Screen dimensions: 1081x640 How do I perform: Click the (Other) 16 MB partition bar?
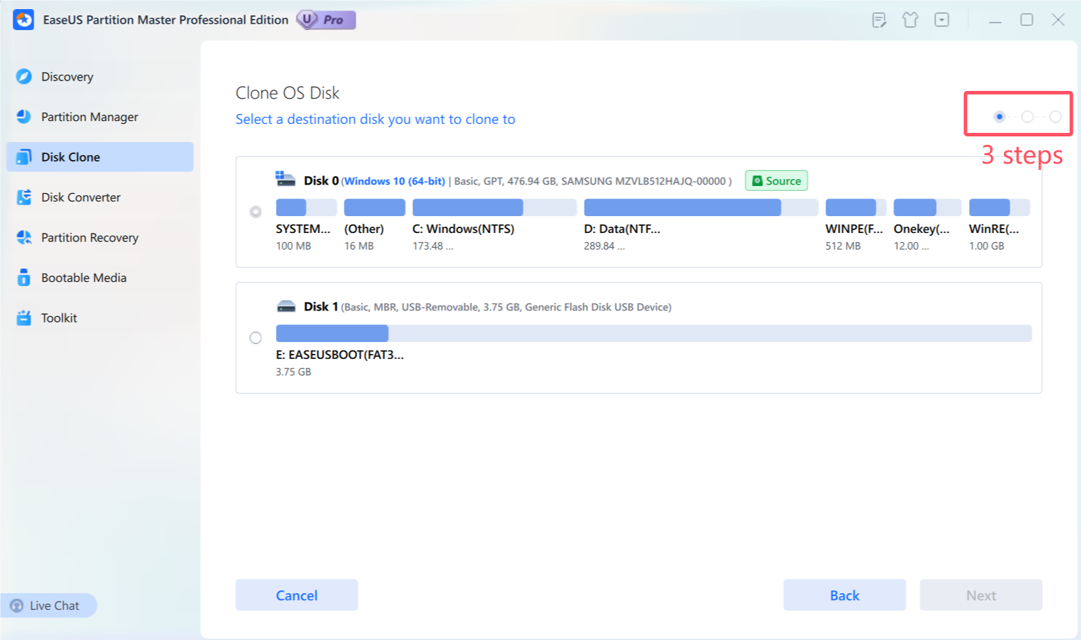click(375, 208)
